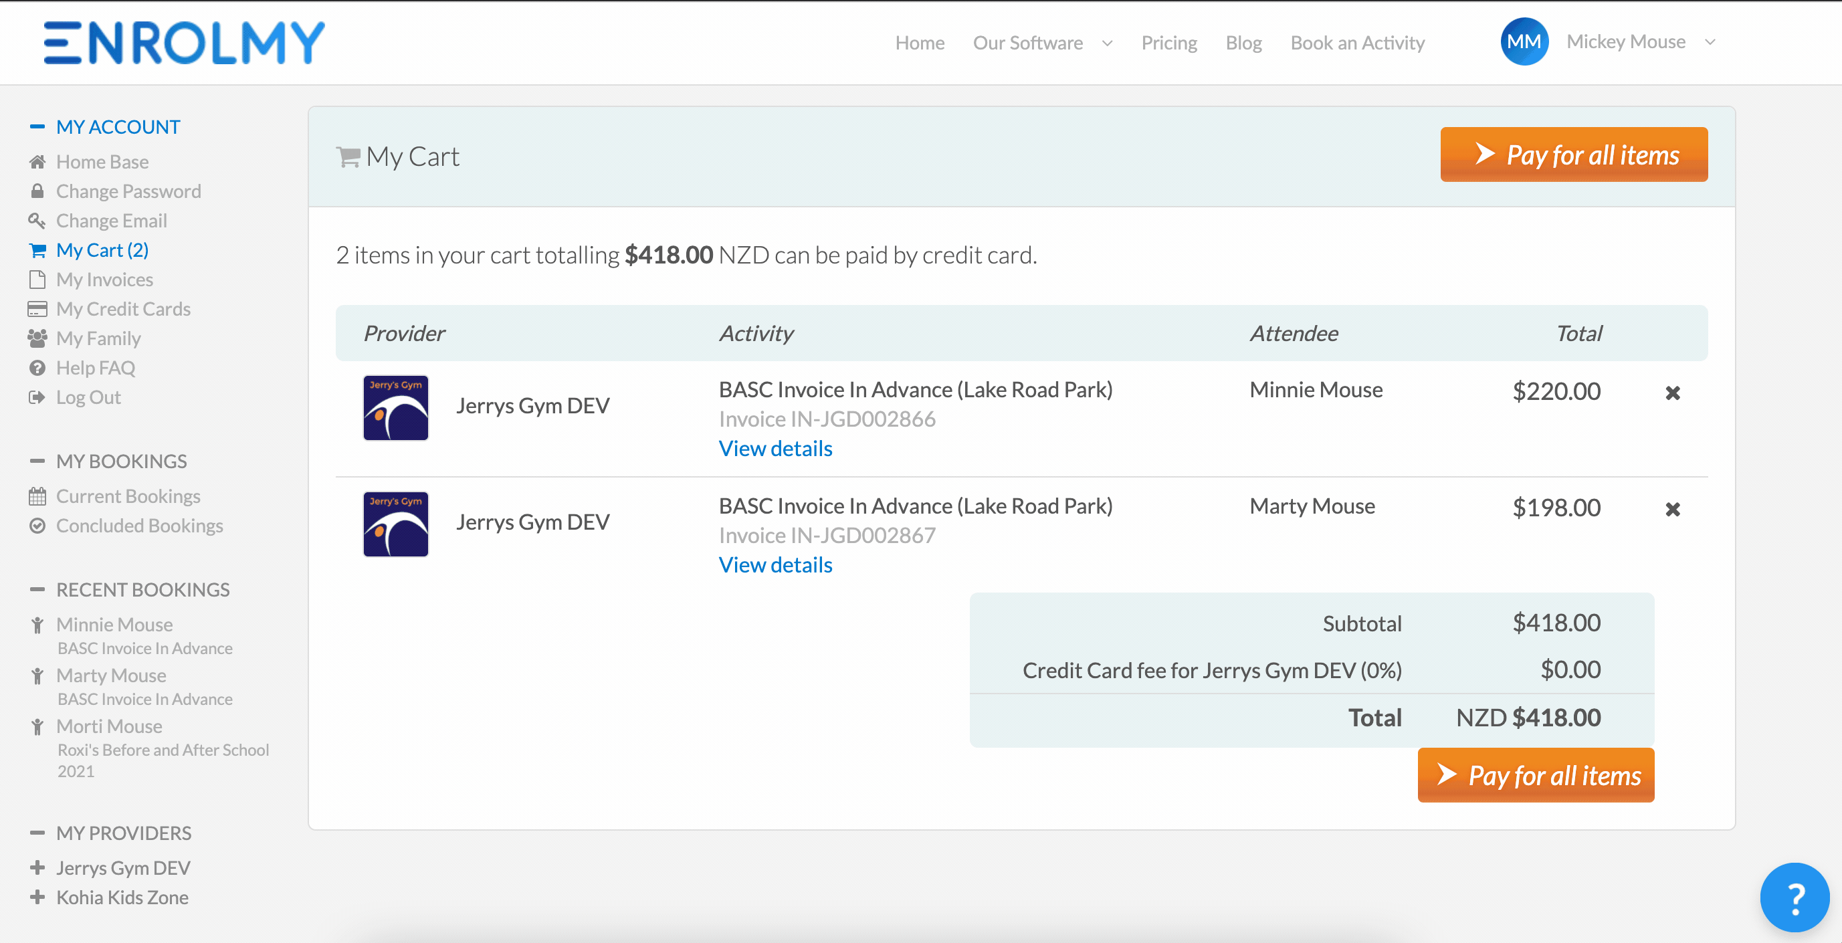1842x943 pixels.
Task: Click the Change Email key icon
Action: tap(37, 220)
